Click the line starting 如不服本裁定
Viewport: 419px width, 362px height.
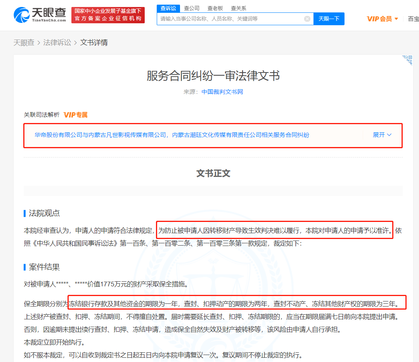tap(164, 355)
